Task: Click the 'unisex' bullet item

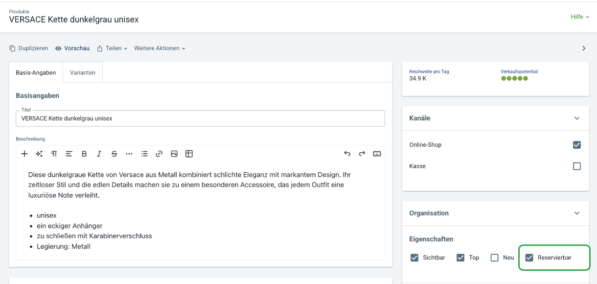Action: click(x=47, y=216)
